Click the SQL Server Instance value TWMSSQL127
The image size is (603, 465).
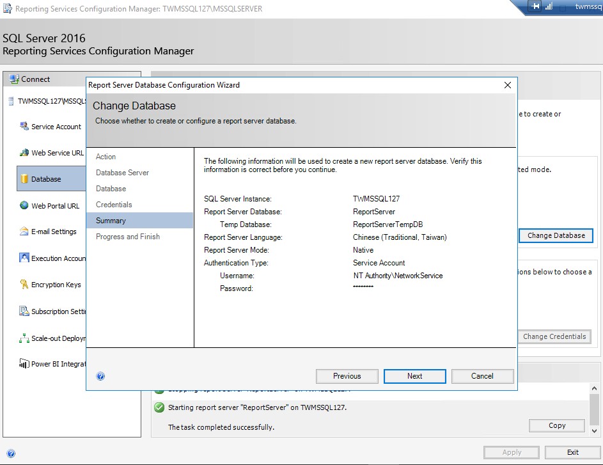pyautogui.click(x=376, y=199)
